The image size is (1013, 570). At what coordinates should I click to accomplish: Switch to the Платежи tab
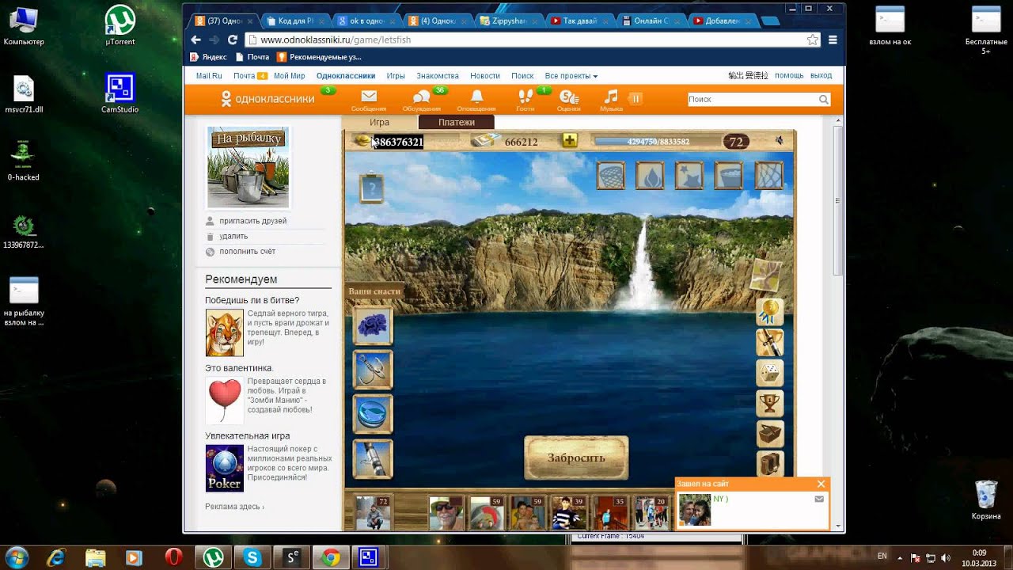pos(456,123)
